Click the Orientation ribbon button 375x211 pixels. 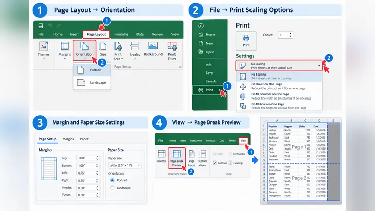point(85,50)
